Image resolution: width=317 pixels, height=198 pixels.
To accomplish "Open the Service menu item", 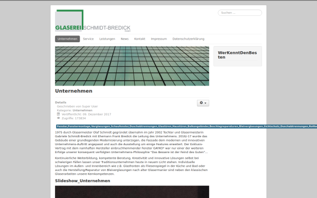I will pos(88,39).
